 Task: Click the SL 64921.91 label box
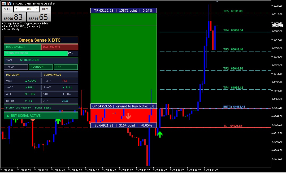124,125
